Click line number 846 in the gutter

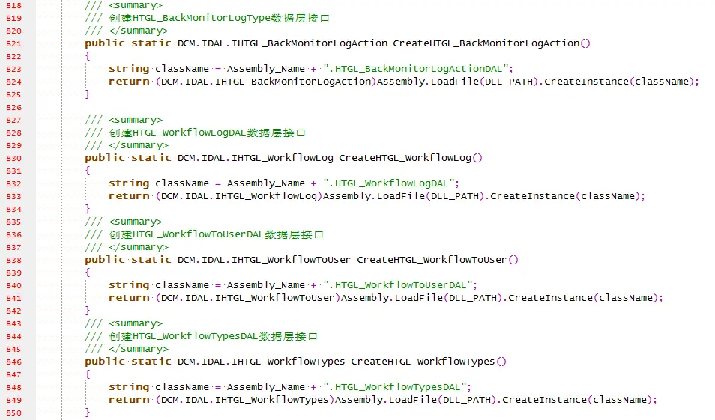[13, 362]
